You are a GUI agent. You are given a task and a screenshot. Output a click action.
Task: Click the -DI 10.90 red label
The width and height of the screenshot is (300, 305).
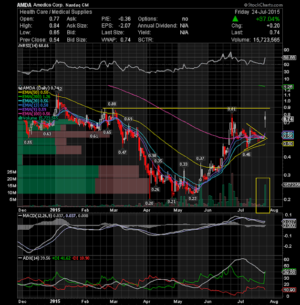(x=81, y=258)
